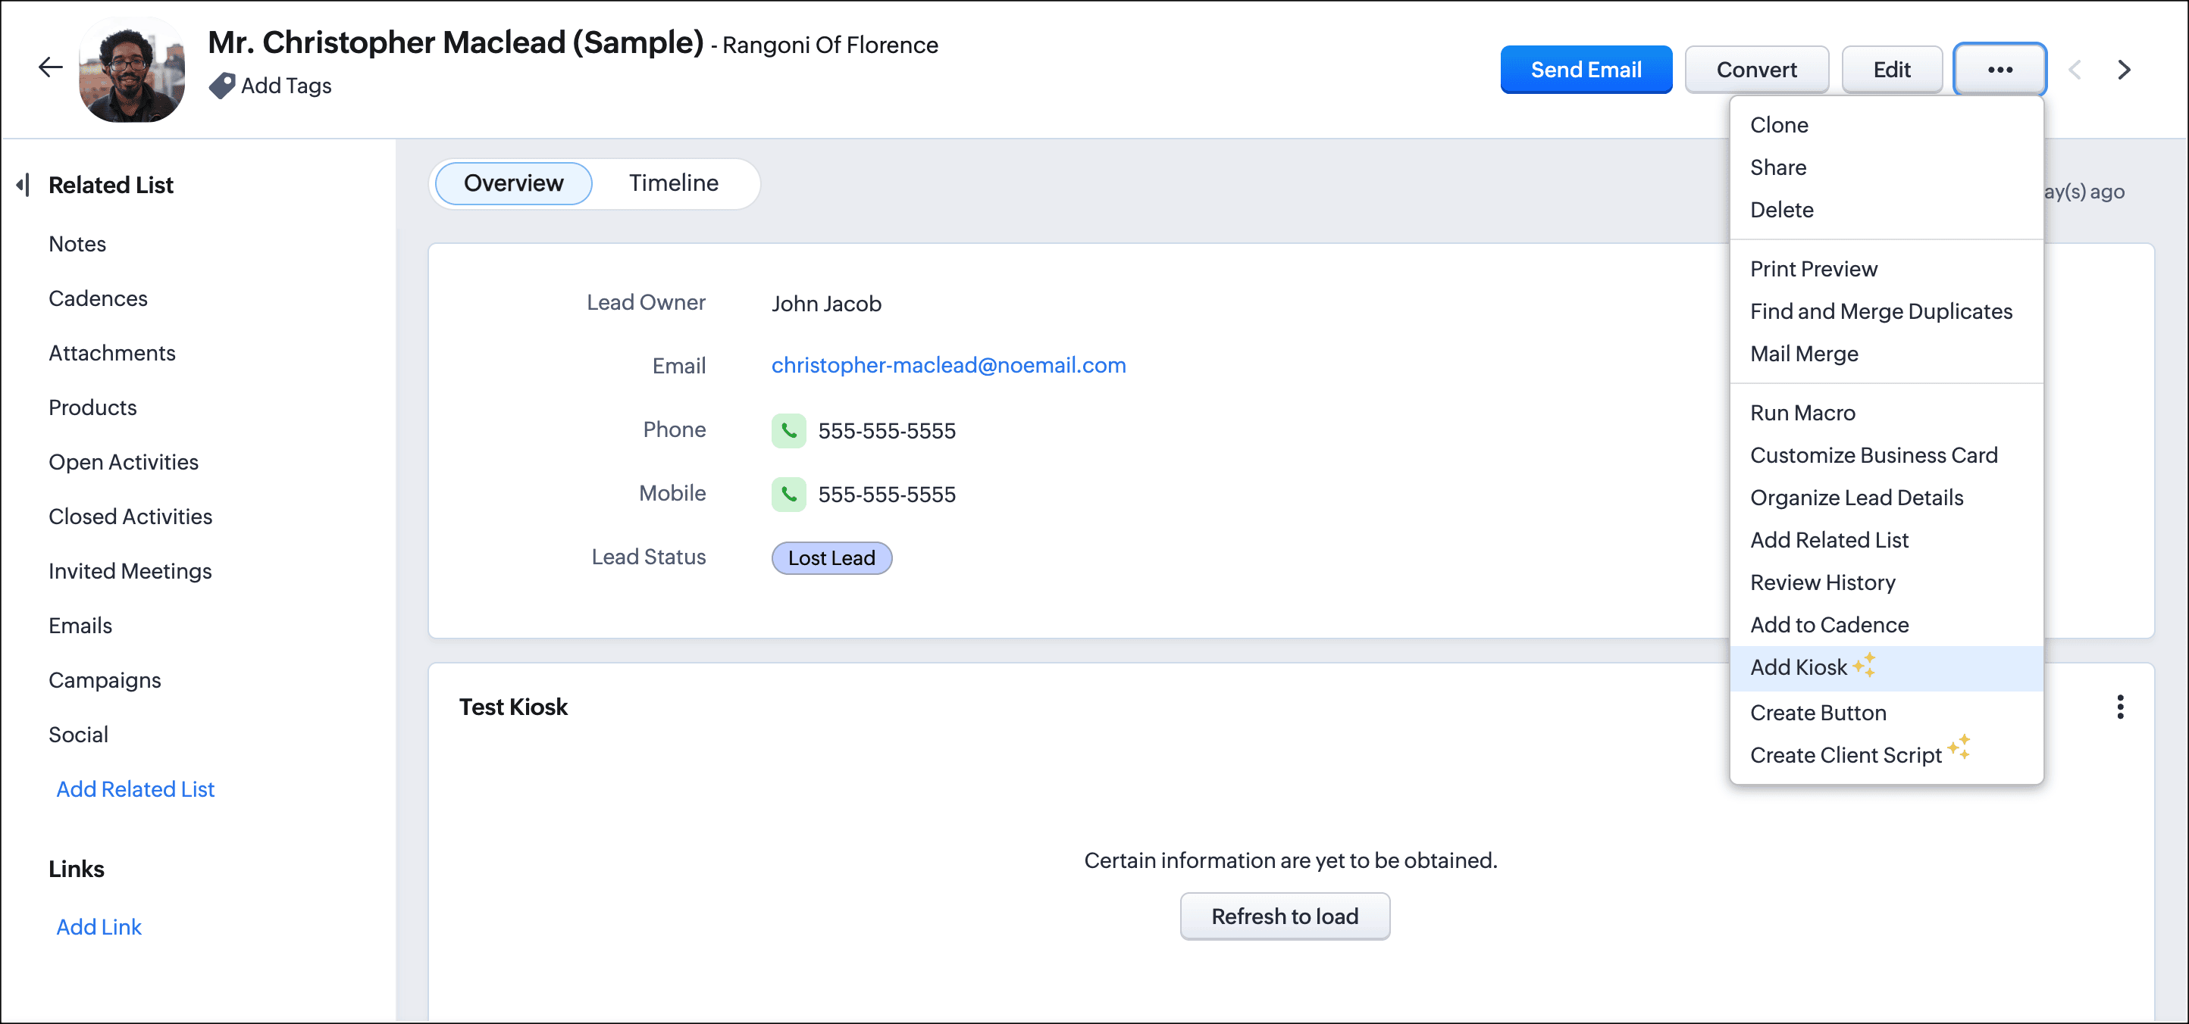Viewport: 2189px width, 1024px height.
Task: Collapse the Related List sidebar
Action: tap(23, 184)
